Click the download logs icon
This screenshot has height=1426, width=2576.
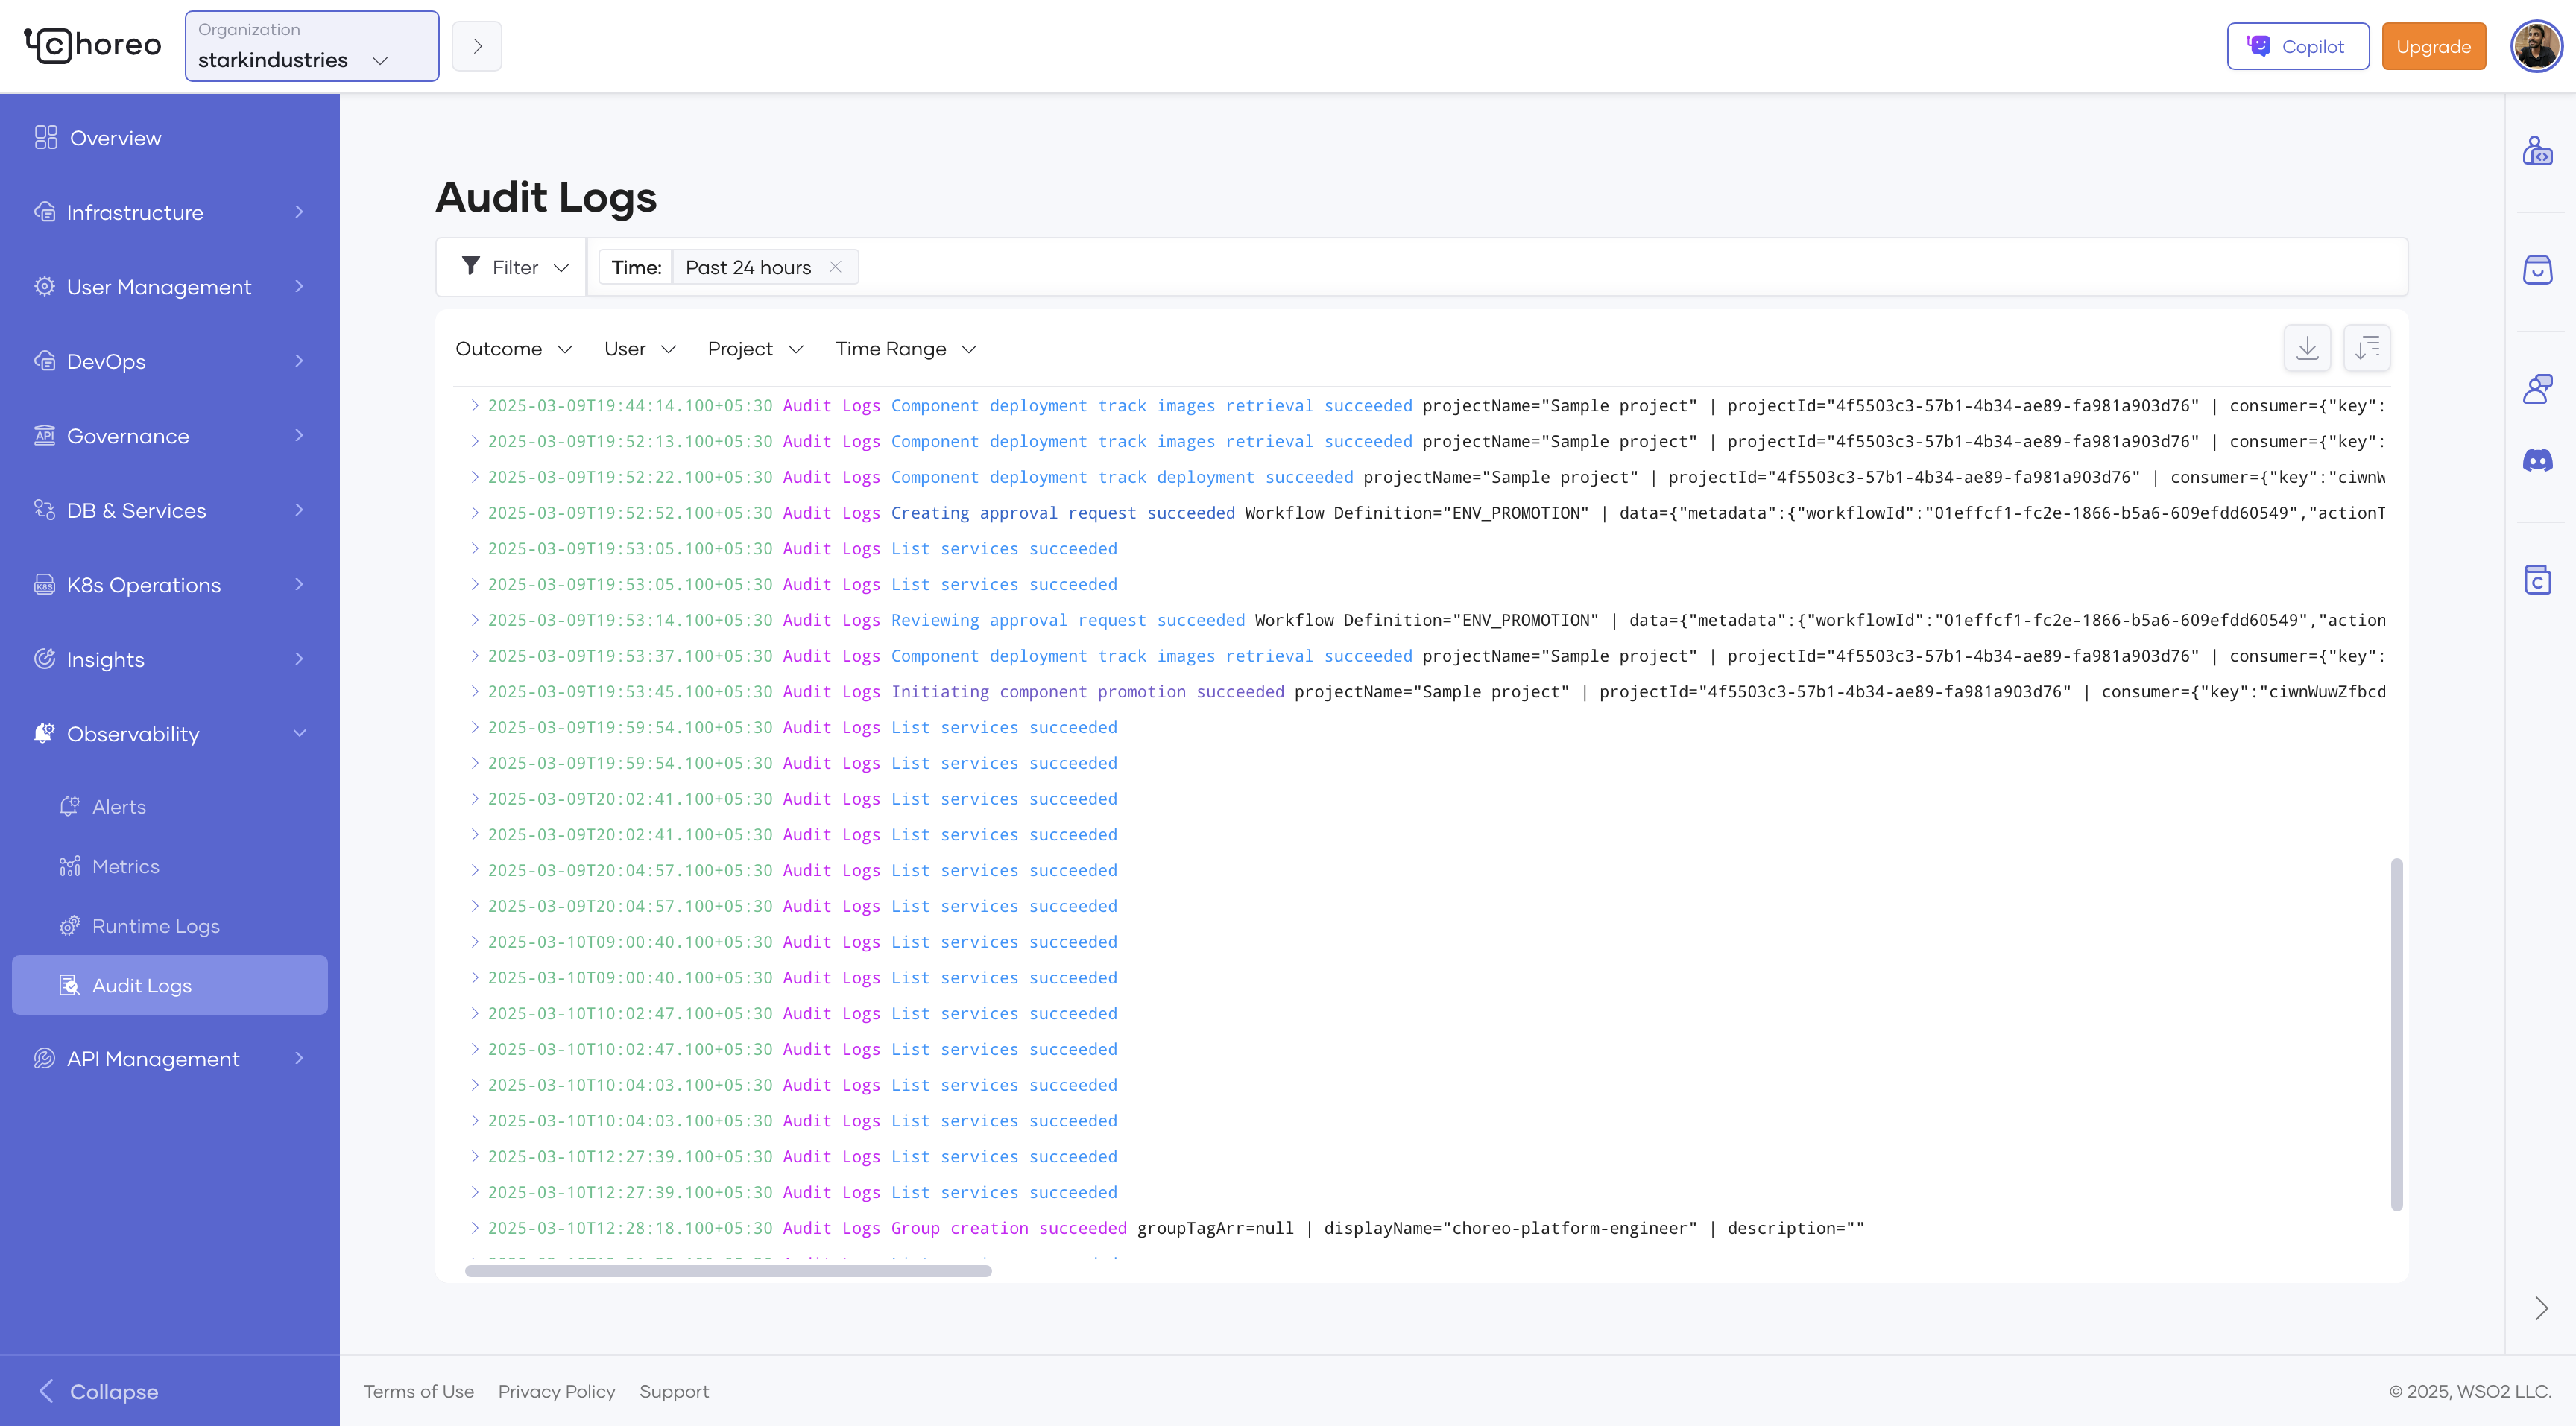click(x=2307, y=348)
